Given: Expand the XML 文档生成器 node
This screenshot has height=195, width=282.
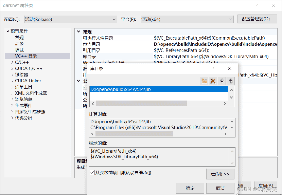Looking at the screenshot, I should point(12,93).
